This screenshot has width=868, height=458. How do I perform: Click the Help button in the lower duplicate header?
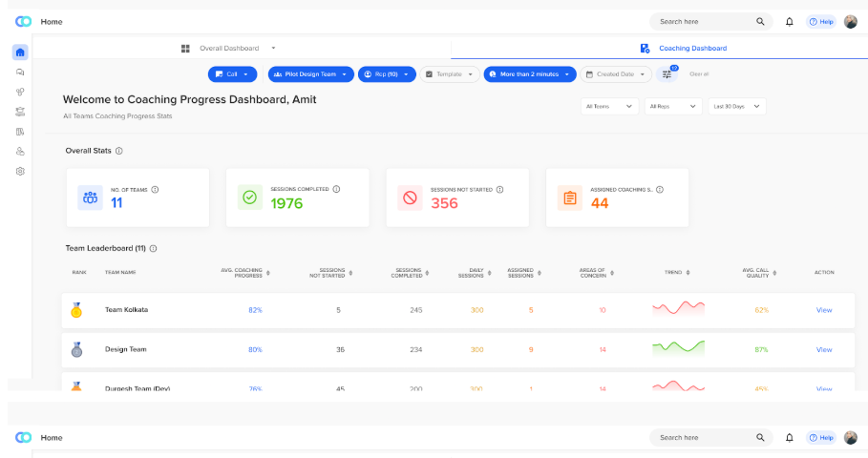[821, 438]
